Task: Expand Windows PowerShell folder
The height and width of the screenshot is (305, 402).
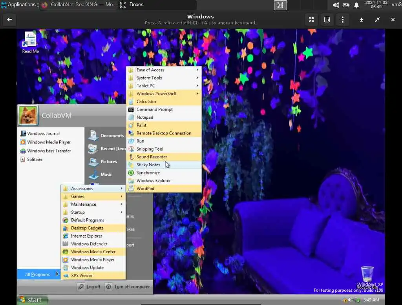Action: [x=164, y=94]
